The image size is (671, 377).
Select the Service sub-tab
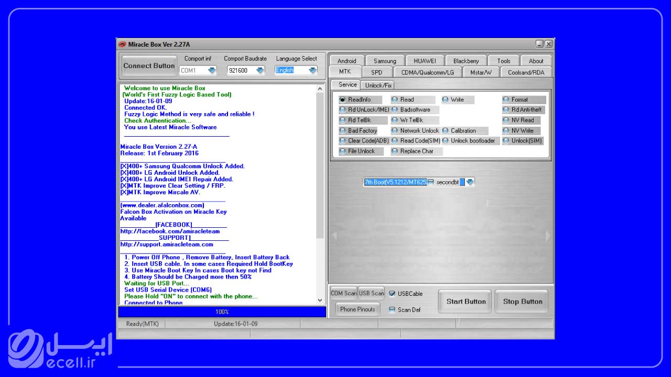coord(348,84)
